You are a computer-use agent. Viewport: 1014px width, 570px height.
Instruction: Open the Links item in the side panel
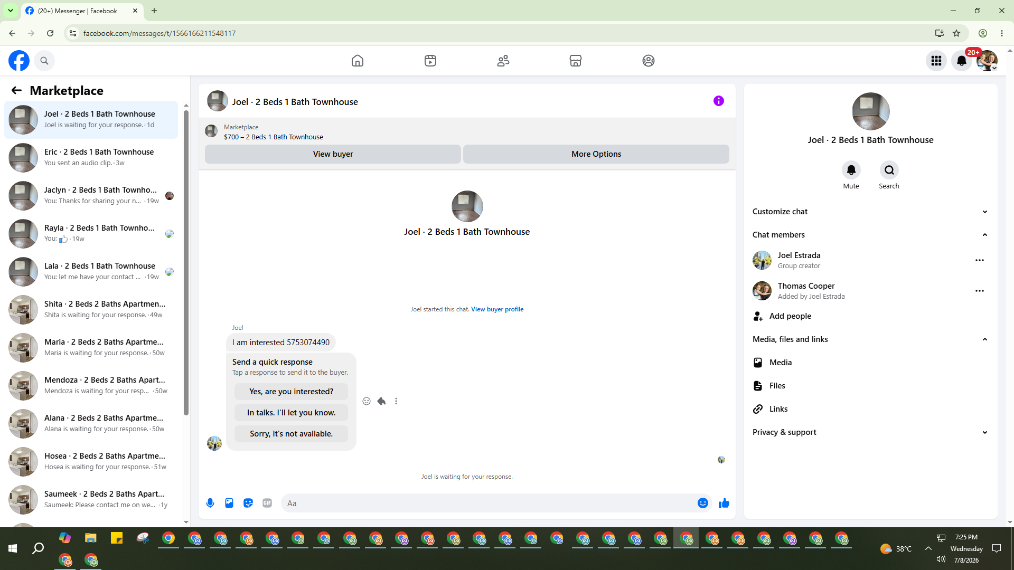870,409
